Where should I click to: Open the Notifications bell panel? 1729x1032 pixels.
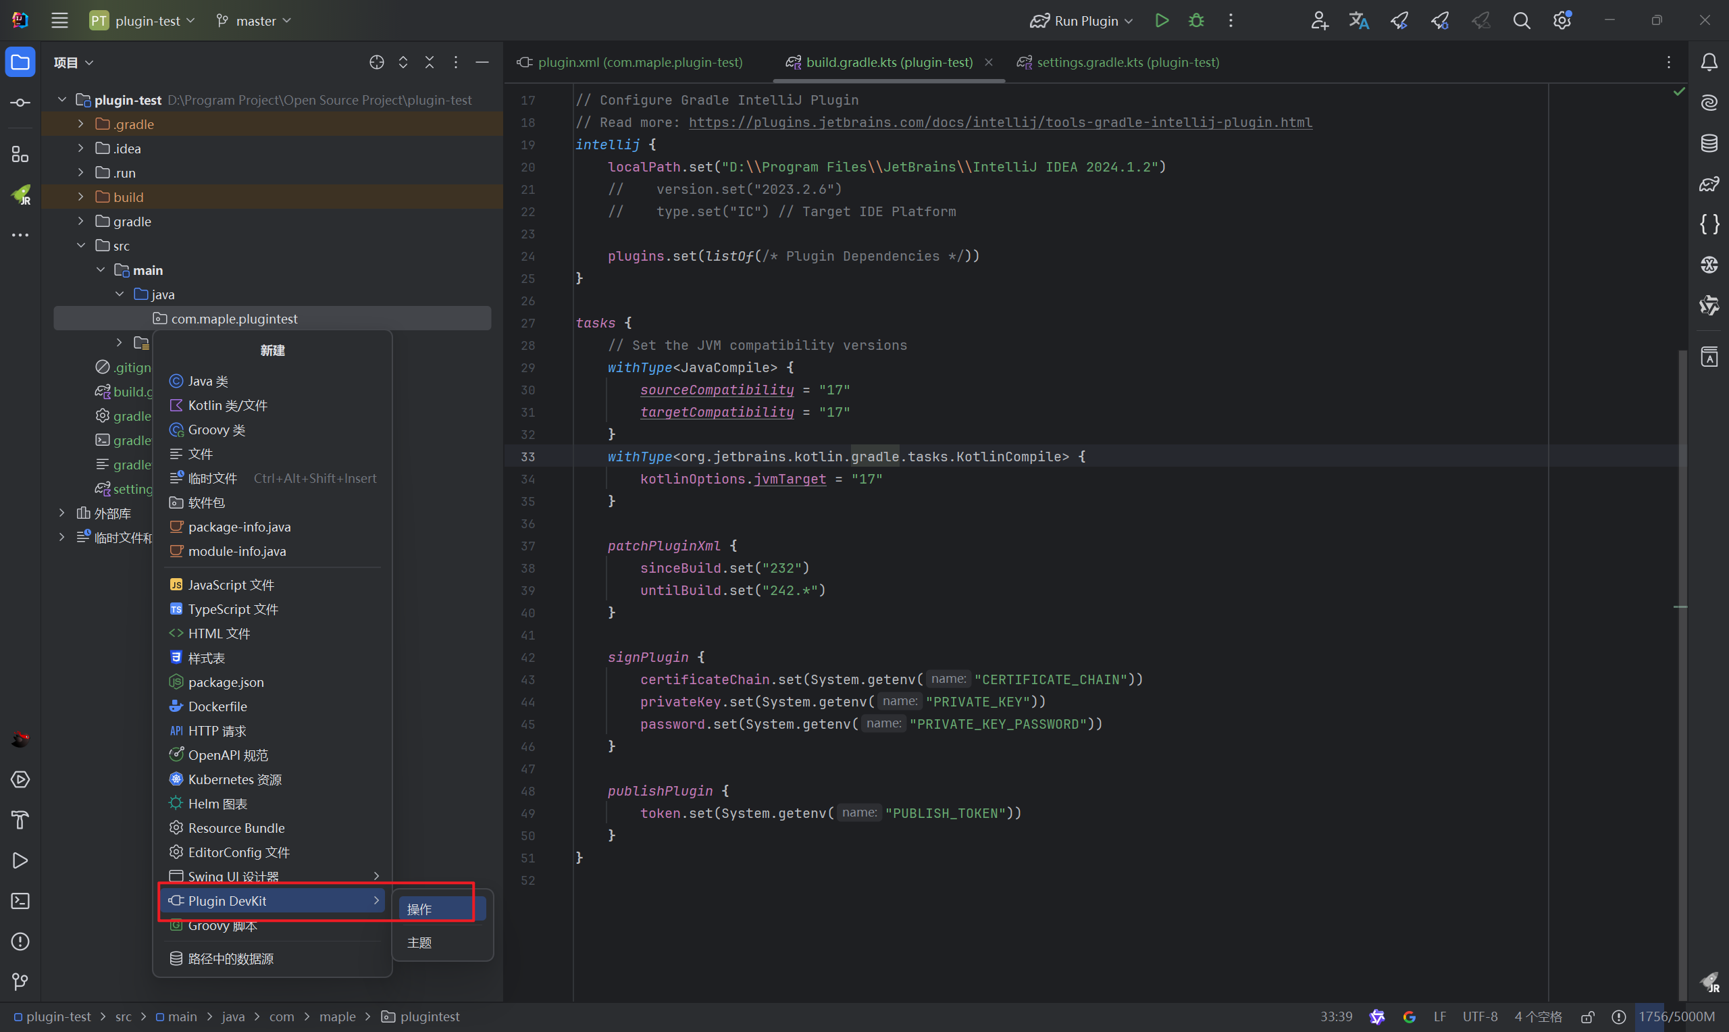(x=1709, y=63)
